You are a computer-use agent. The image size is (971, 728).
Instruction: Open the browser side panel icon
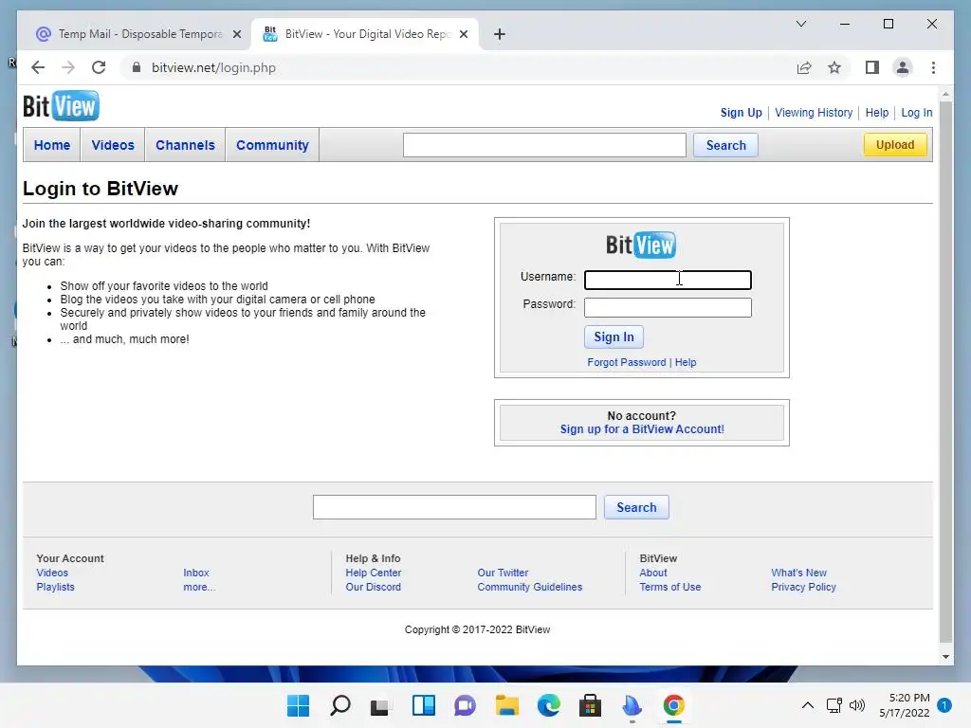[x=872, y=67]
